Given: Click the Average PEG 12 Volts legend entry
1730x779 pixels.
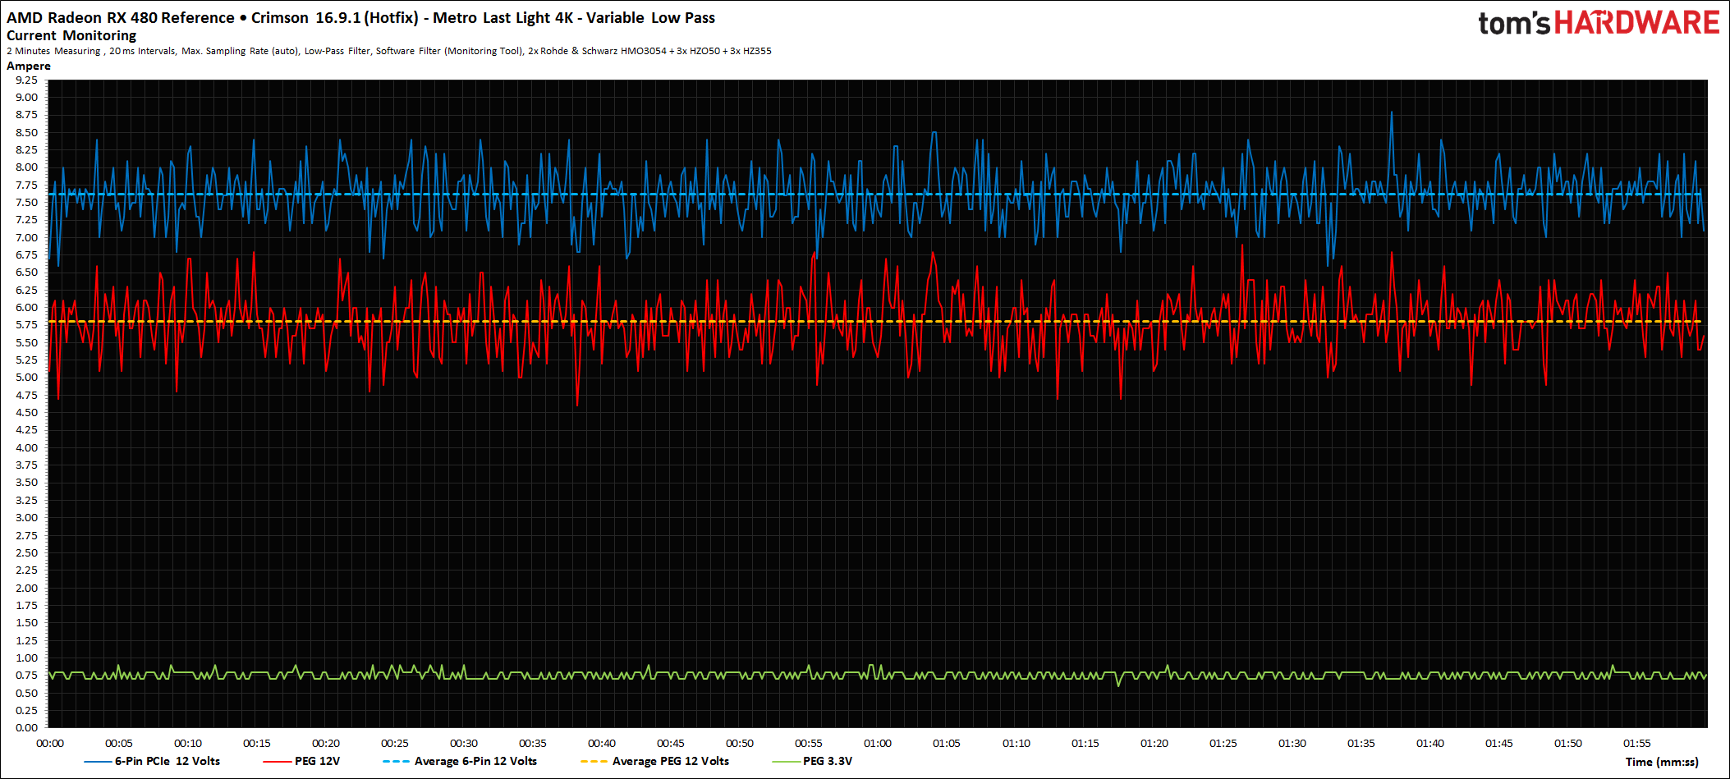Looking at the screenshot, I should 654,761.
